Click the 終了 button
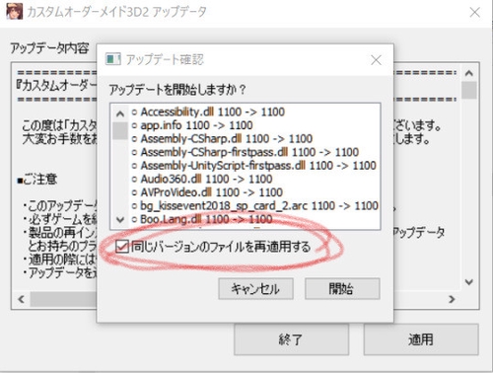Screen dimensions: 493x373 (x=291, y=339)
